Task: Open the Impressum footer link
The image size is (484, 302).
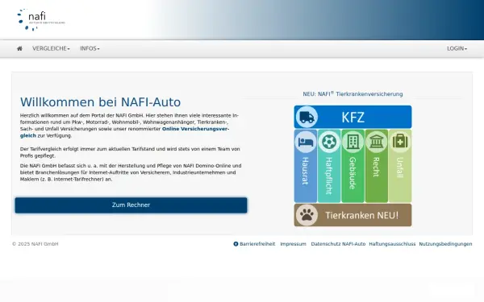Action: (x=294, y=244)
